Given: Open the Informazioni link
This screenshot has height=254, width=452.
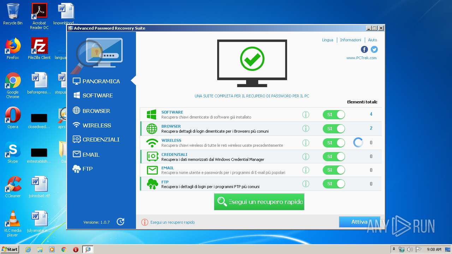Looking at the screenshot, I should tap(350, 40).
